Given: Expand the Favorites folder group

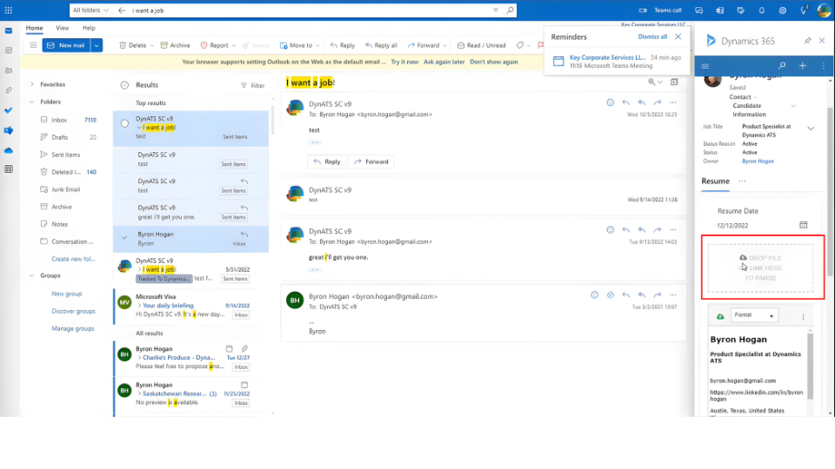Looking at the screenshot, I should pos(32,84).
